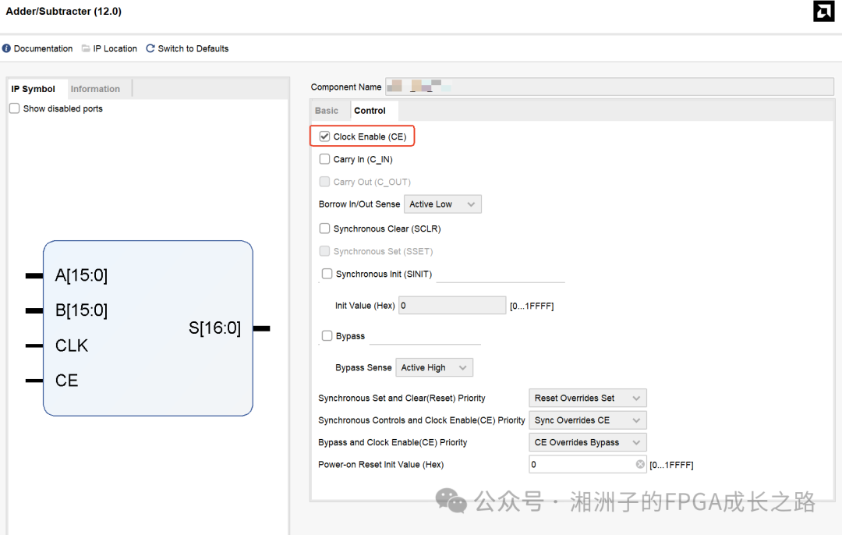Click the Synchronous Set (SSET) checkbox
The height and width of the screenshot is (535, 842).
[x=324, y=251]
